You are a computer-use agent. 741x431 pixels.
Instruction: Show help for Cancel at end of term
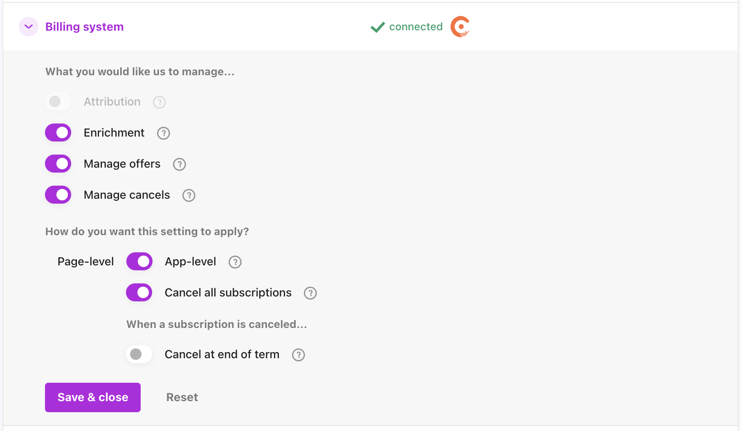299,355
